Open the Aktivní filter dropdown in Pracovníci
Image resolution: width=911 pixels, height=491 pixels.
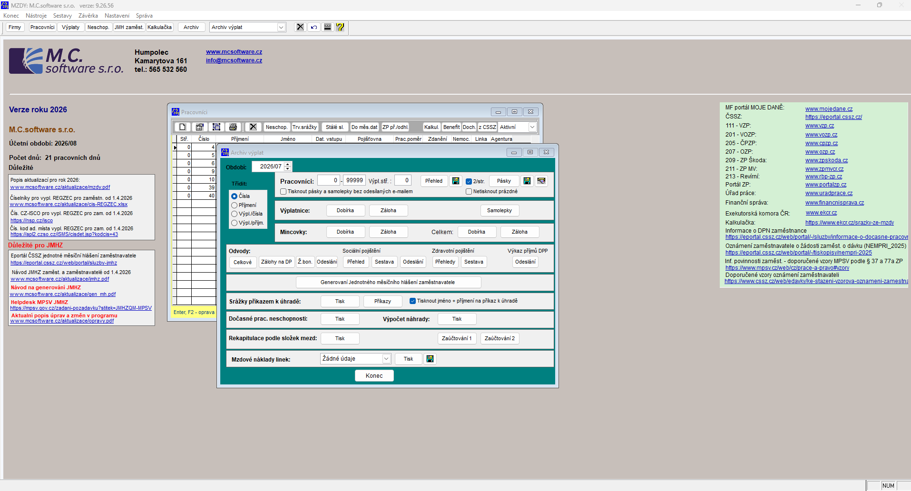coord(532,127)
